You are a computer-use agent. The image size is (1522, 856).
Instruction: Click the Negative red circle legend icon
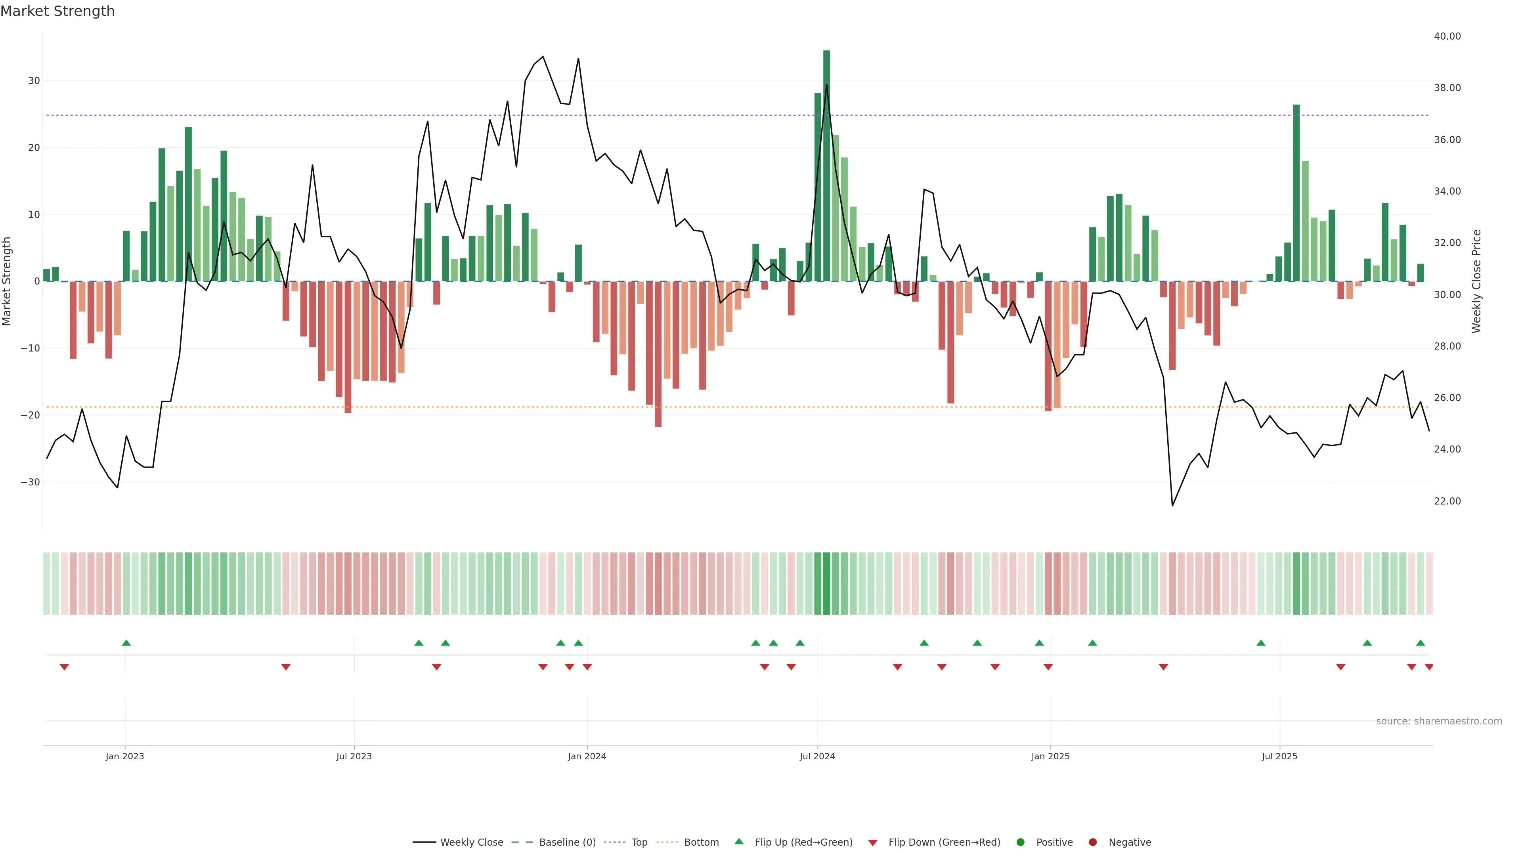1092,842
